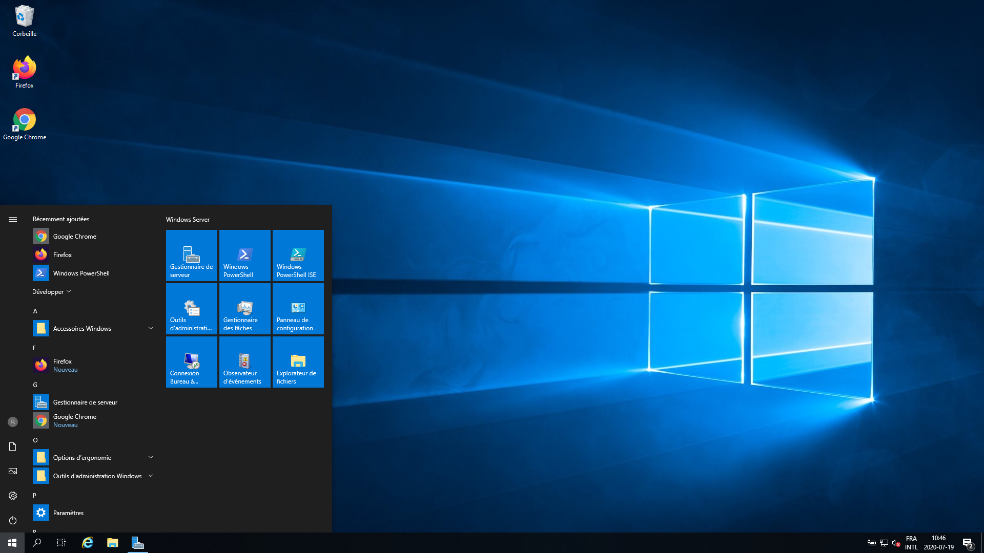Open the notification center icon
984x553 pixels.
(x=968, y=543)
